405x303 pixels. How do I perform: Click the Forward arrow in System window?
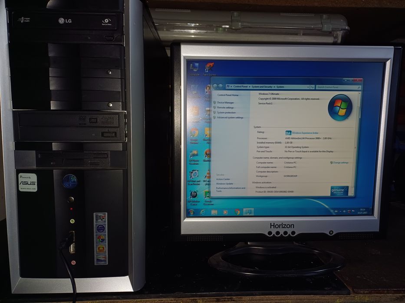pyautogui.click(x=221, y=87)
